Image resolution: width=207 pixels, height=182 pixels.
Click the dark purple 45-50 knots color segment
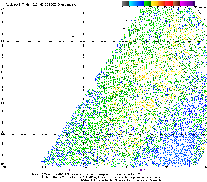(x=191, y=3)
